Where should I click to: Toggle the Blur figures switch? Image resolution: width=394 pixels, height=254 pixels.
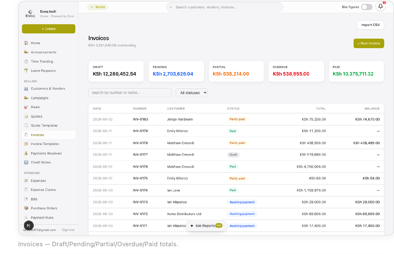click(367, 7)
